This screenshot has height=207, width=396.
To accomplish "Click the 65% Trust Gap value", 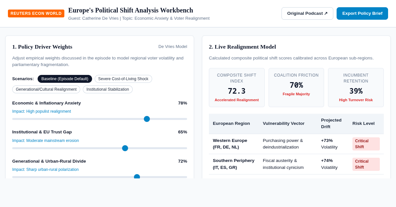I will tap(182, 132).
